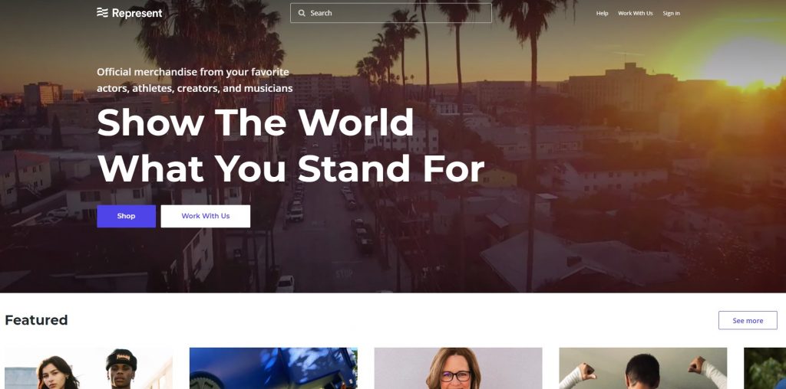
Task: Focus the Search input field
Action: tap(391, 13)
